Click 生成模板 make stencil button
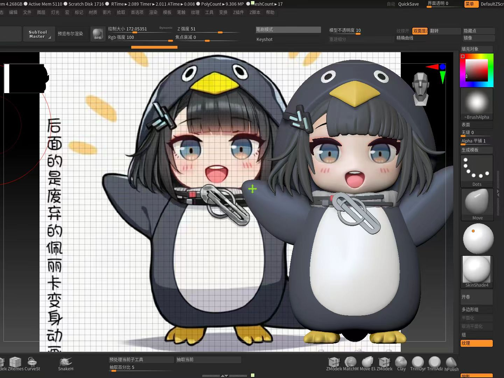 [x=477, y=150]
